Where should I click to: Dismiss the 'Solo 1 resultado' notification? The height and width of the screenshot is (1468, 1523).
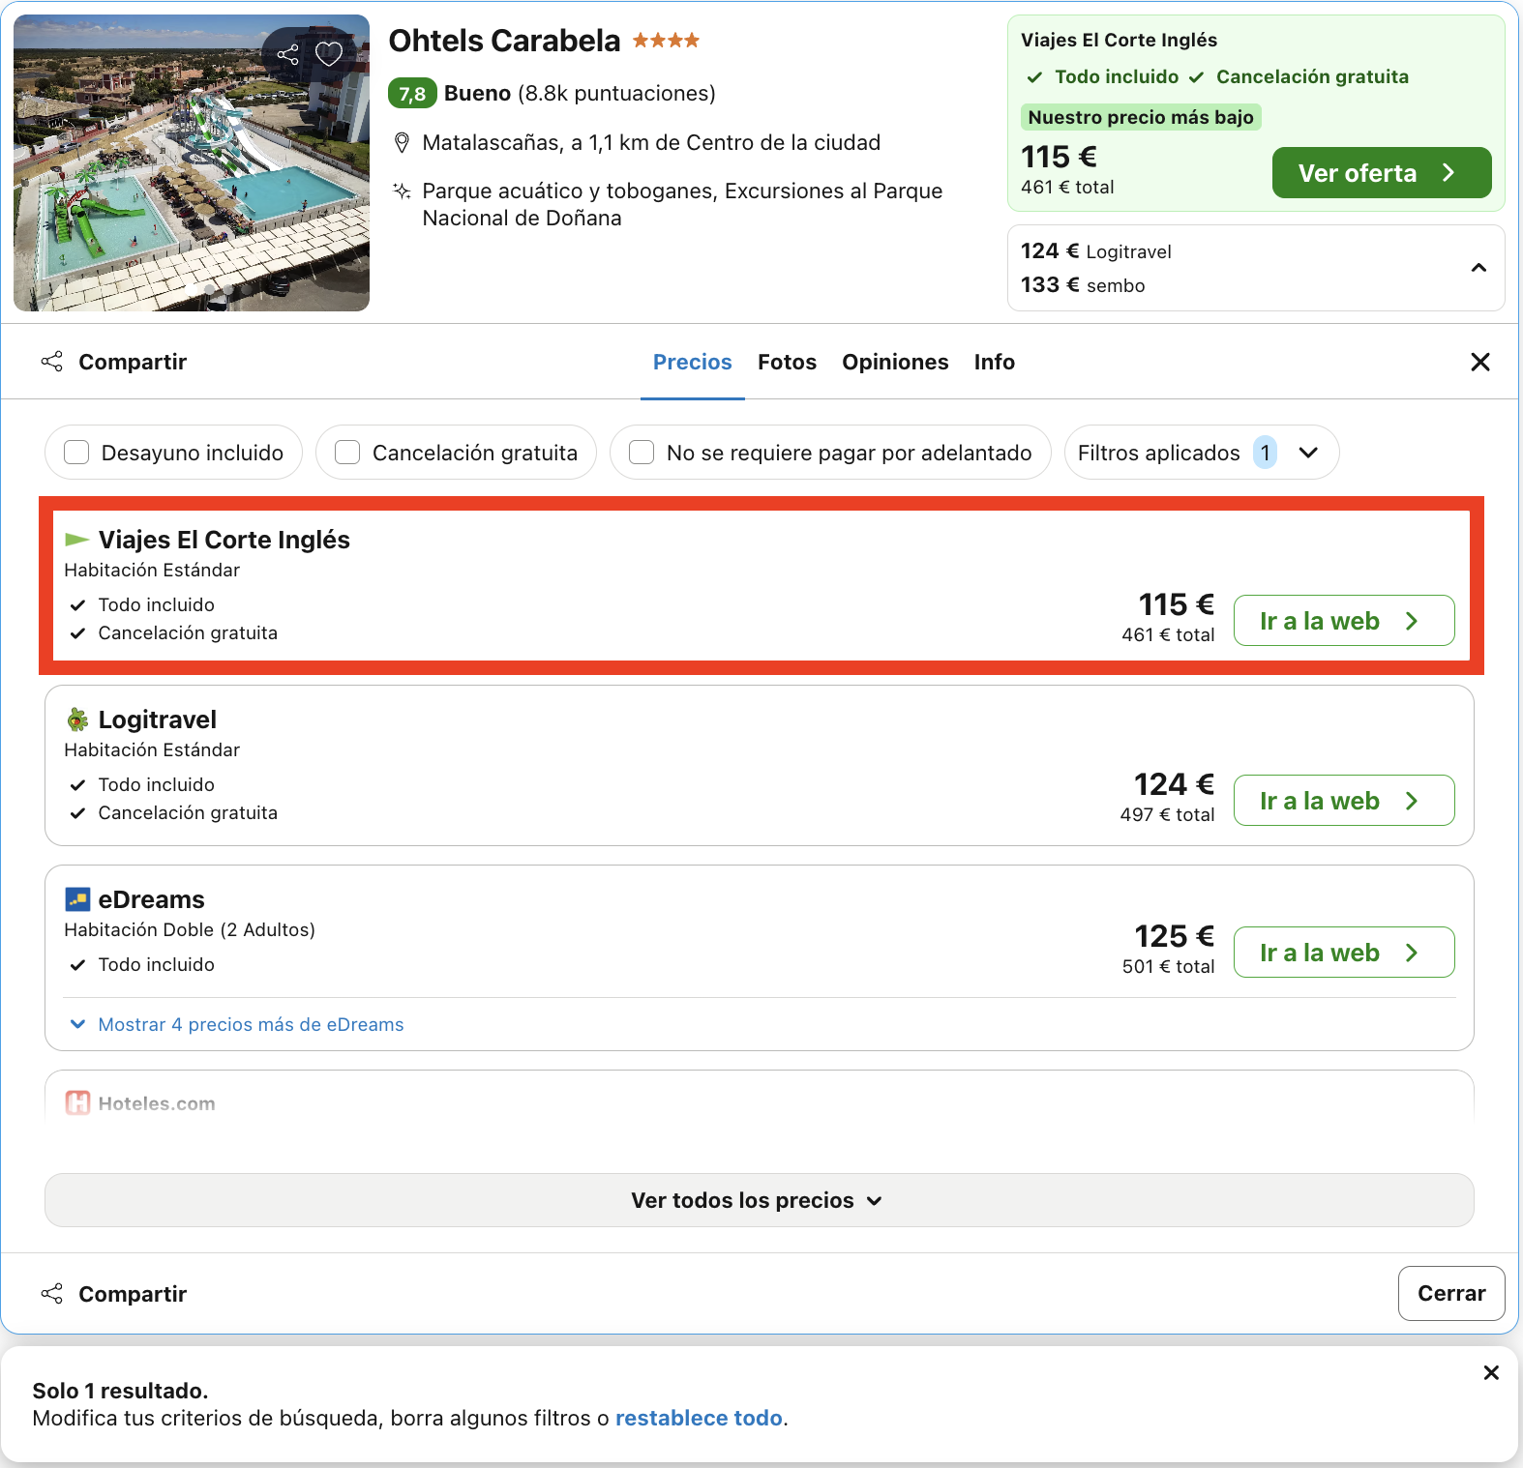(1491, 1372)
